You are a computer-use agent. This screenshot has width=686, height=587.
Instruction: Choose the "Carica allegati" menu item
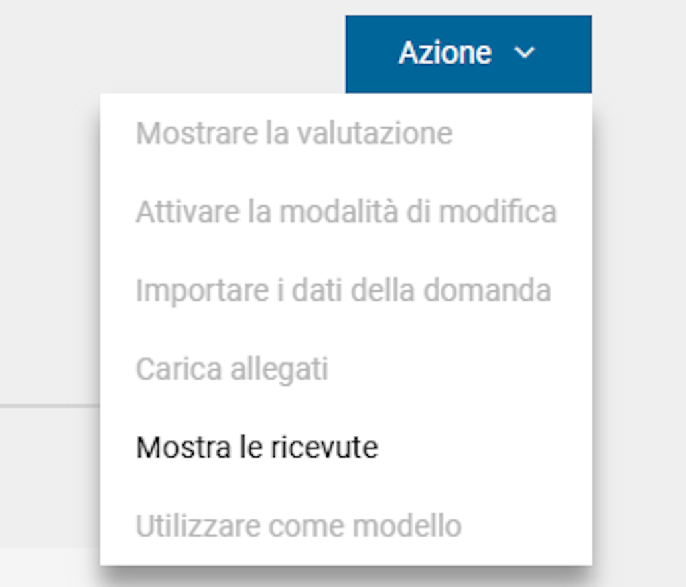pyautogui.click(x=232, y=369)
